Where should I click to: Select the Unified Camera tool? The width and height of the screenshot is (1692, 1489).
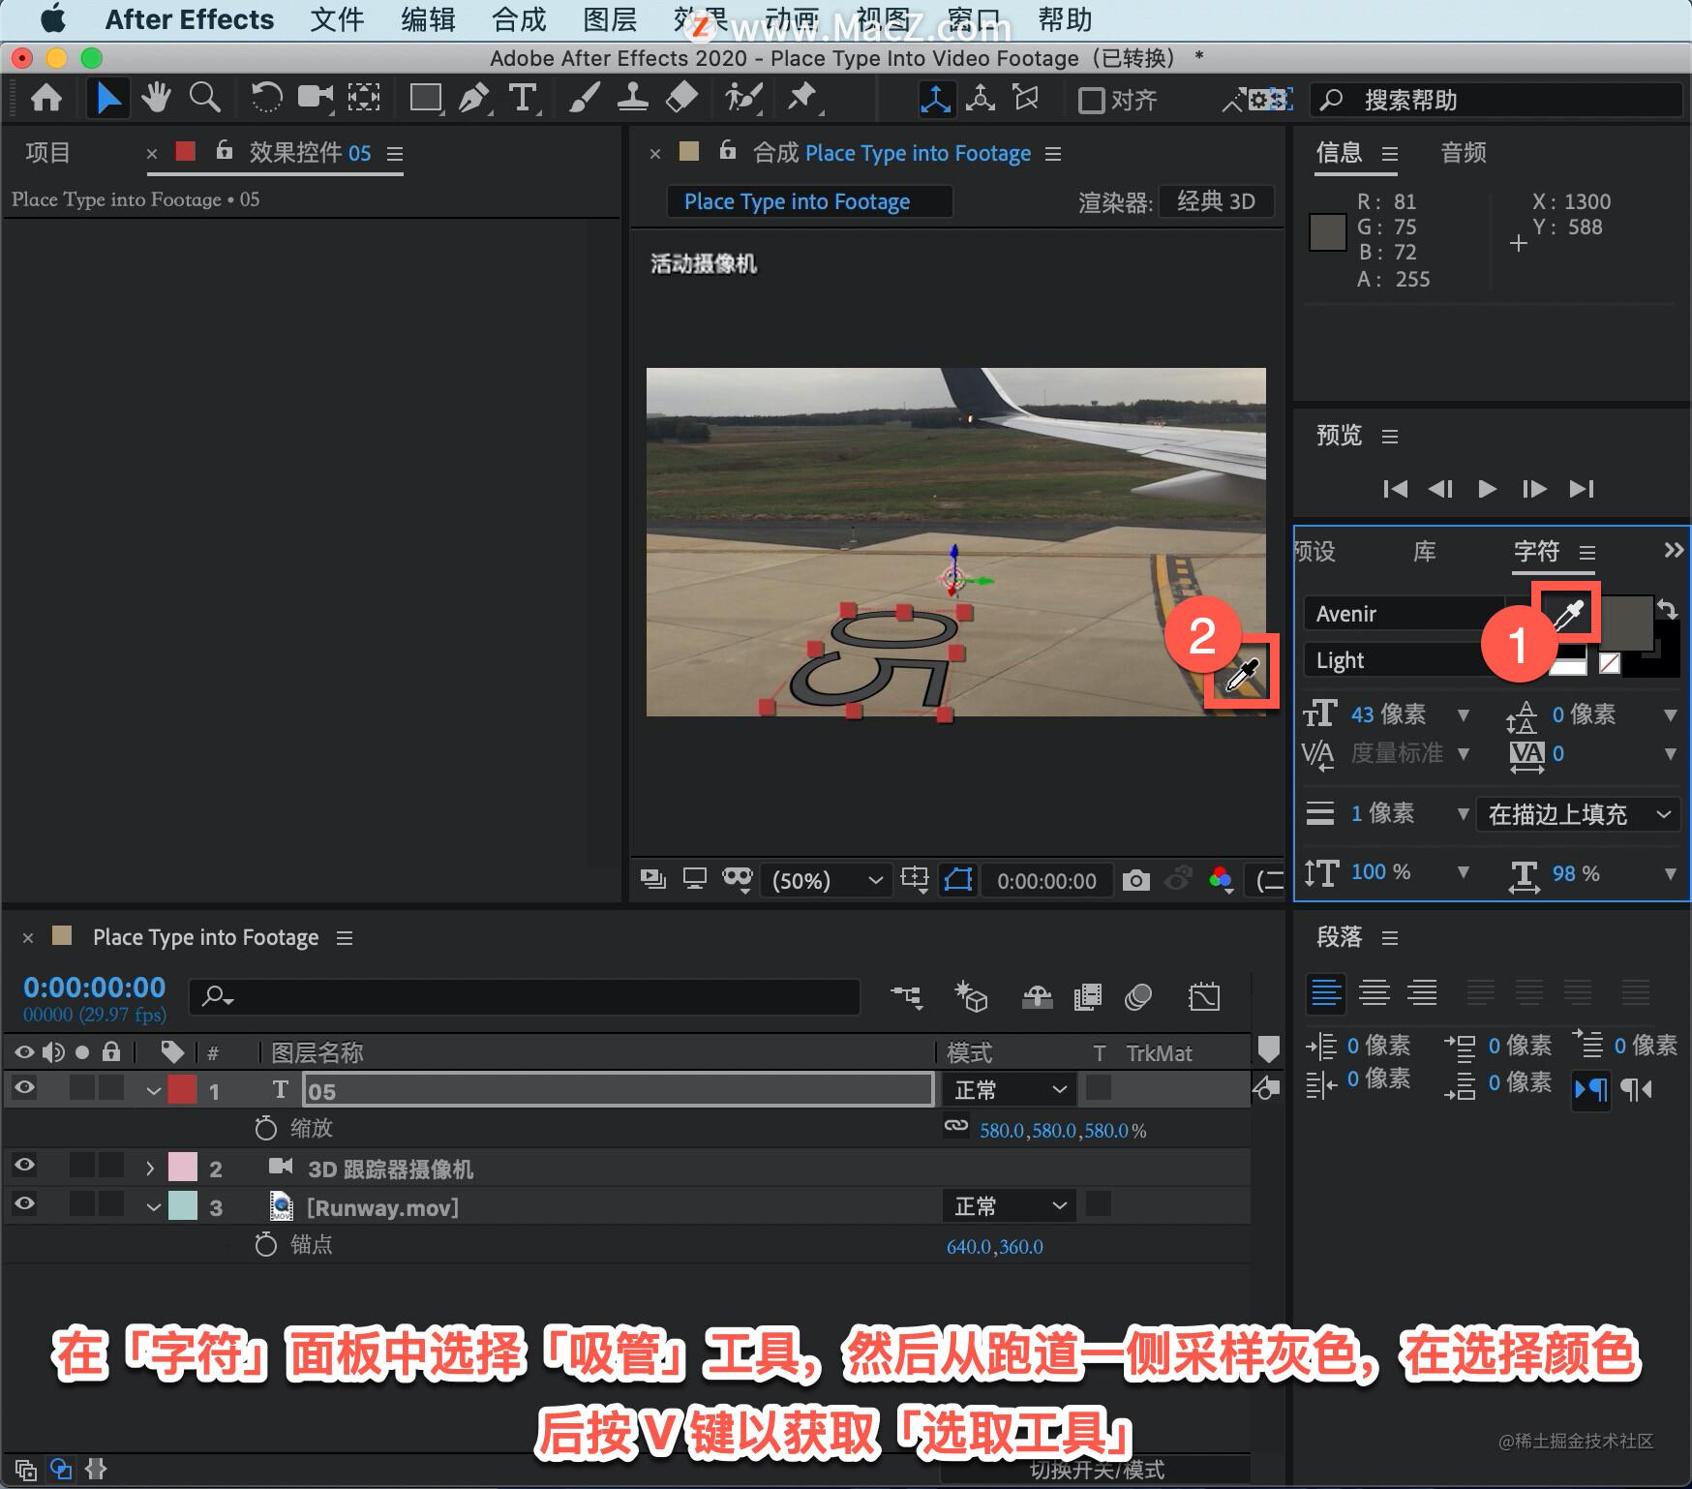[x=315, y=98]
